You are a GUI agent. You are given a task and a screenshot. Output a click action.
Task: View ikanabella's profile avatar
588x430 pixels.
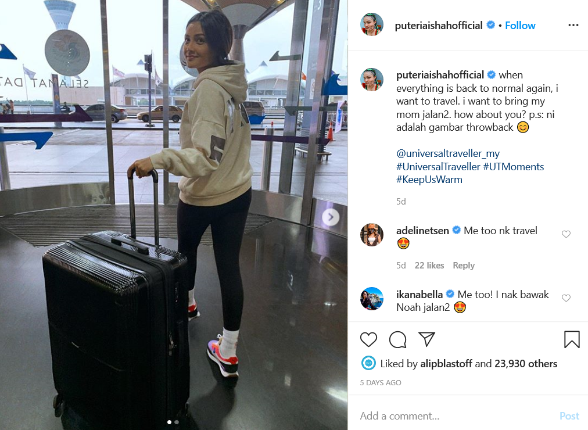372,299
